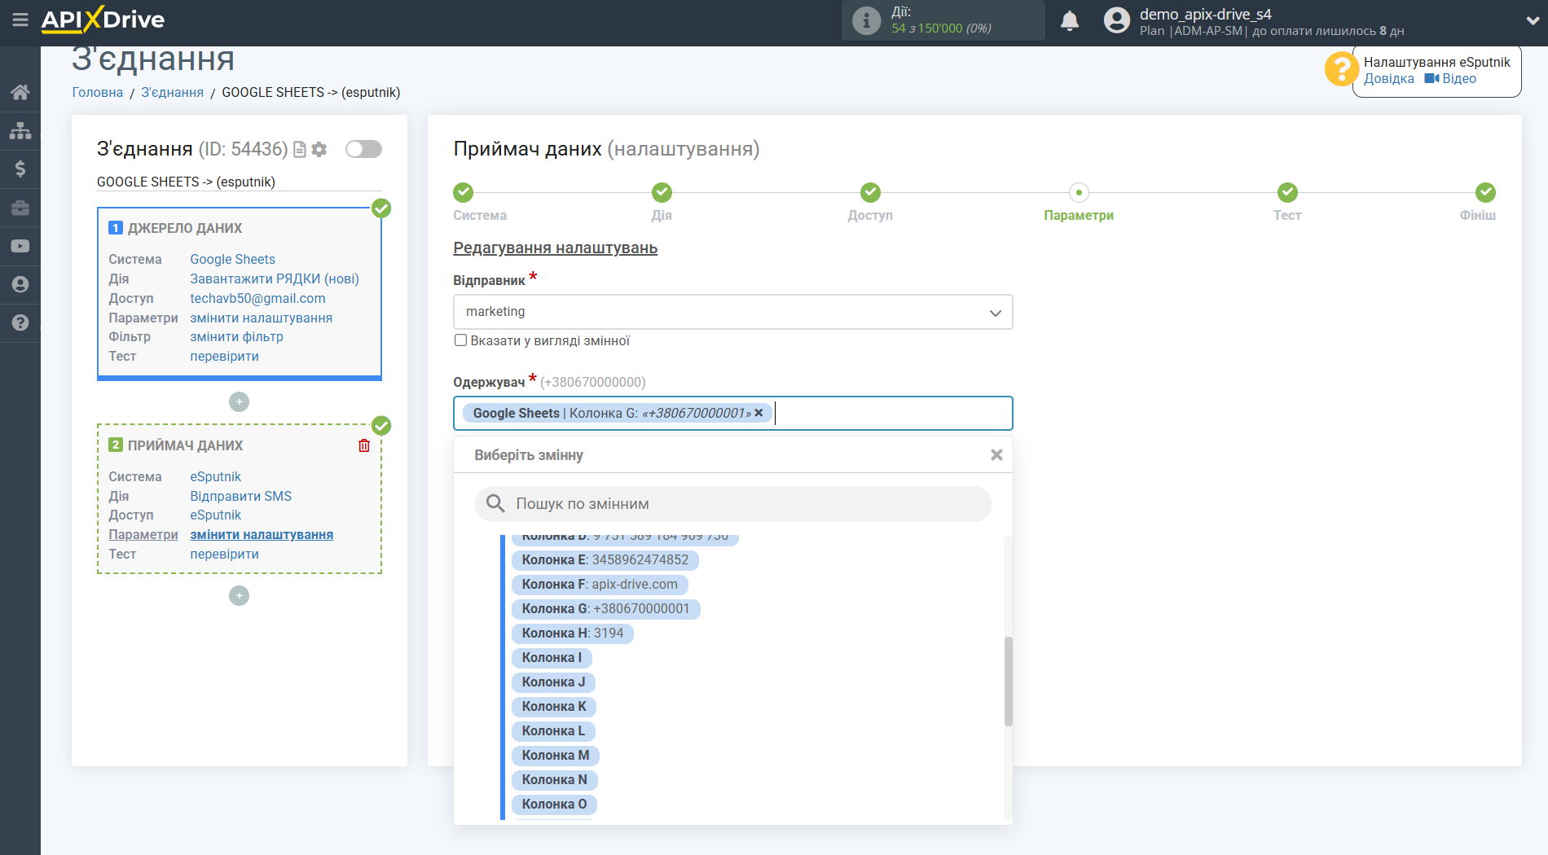Viewport: 1548px width, 855px height.
Task: Select variable Колонка O
Action: coord(554,805)
